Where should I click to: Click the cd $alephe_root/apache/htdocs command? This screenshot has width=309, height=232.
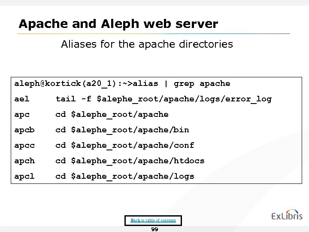pos(130,161)
